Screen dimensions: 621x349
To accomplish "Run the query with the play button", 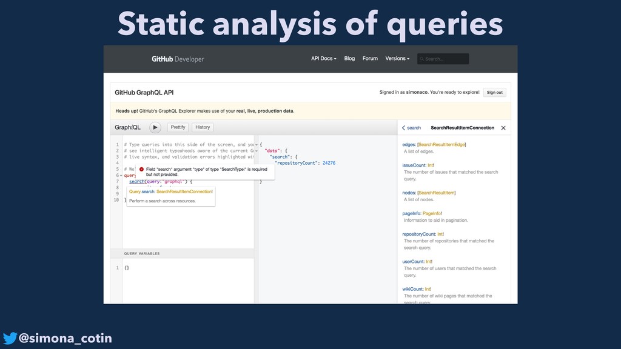I will point(155,127).
